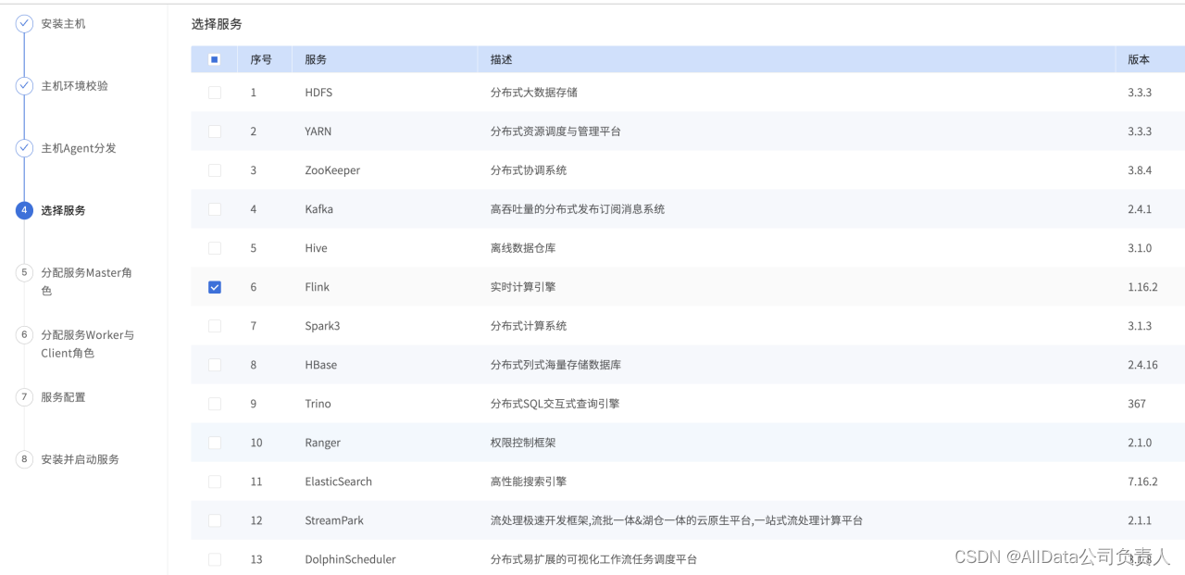This screenshot has height=575, width=1185.
Task: Enable the StreamPark service checkbox
Action: pos(215,520)
